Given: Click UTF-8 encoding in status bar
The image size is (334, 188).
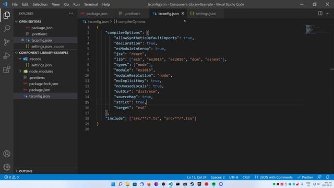Looking at the screenshot, I should [x=233, y=177].
